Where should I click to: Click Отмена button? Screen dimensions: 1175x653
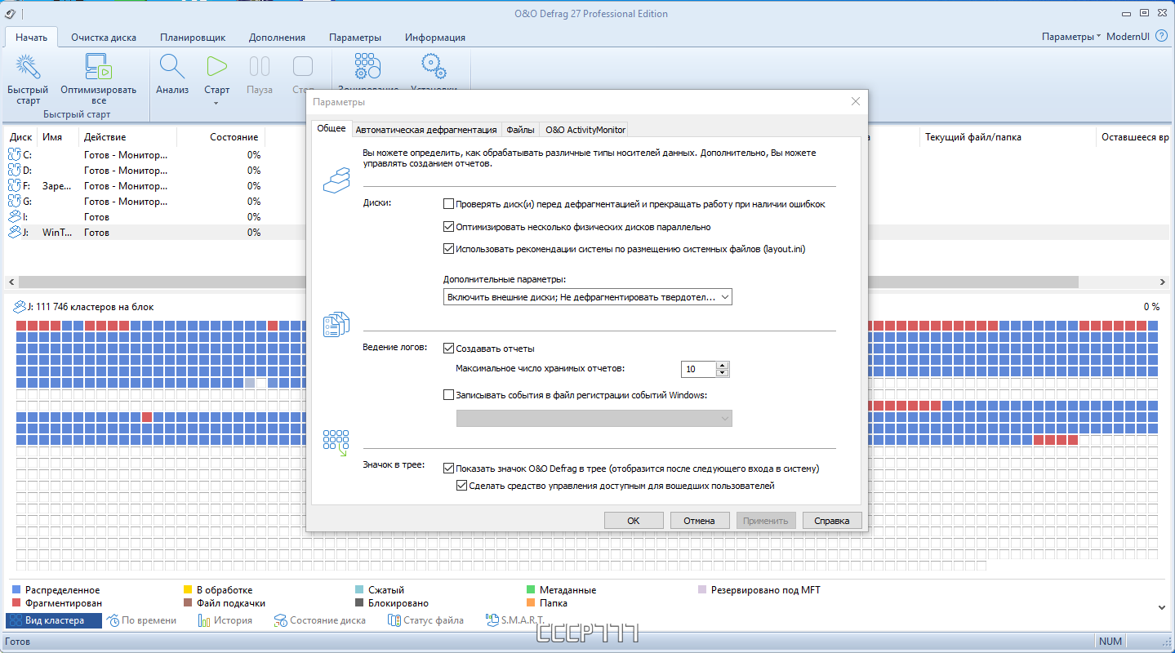[x=700, y=521]
